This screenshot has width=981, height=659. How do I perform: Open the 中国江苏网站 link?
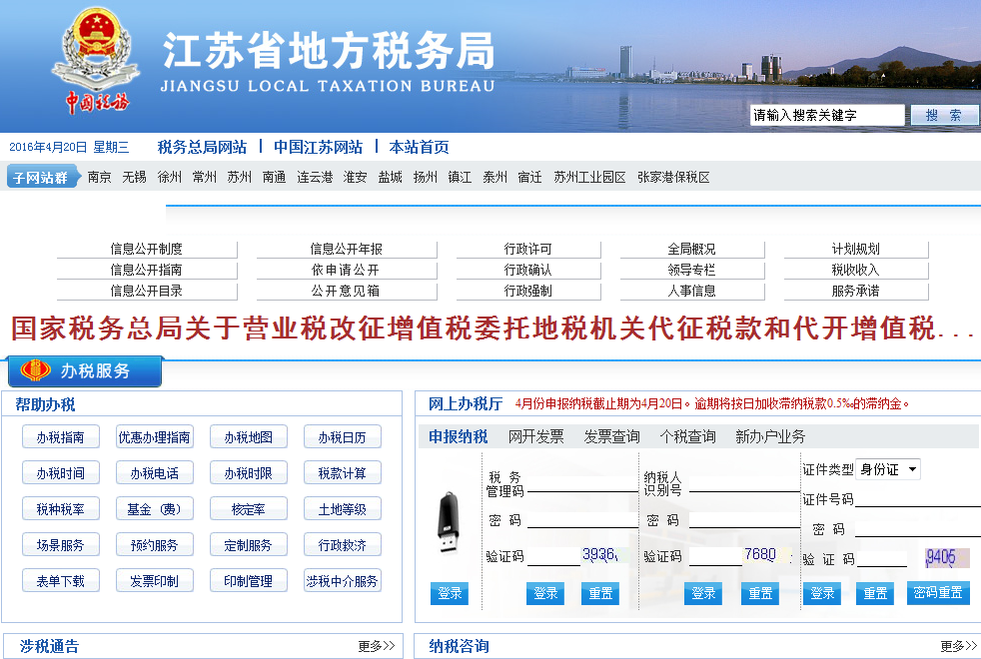[318, 147]
